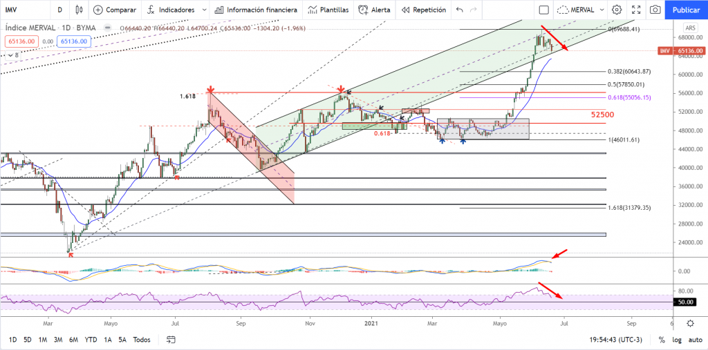The image size is (708, 350).
Task: Open the go-to-date calendar icon
Action: coord(171,339)
